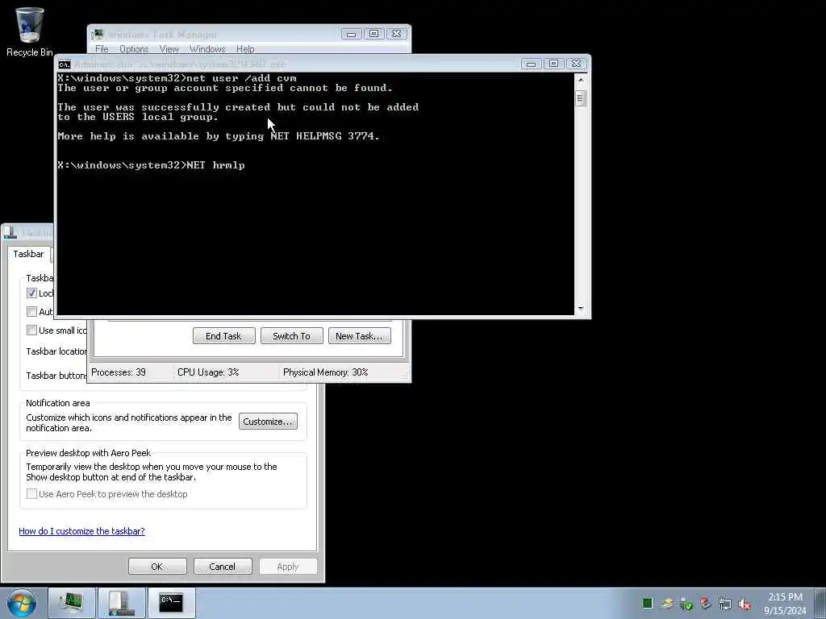The height and width of the screenshot is (619, 826).
Task: Click the green CPU usage meter tray icon
Action: [648, 604]
